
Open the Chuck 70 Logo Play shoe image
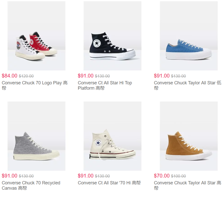(36, 36)
